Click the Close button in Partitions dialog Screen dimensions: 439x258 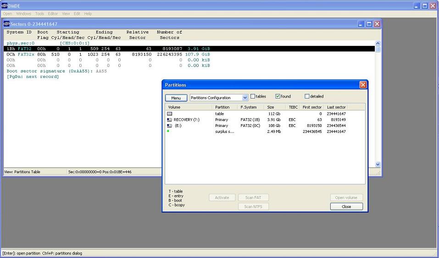346,207
